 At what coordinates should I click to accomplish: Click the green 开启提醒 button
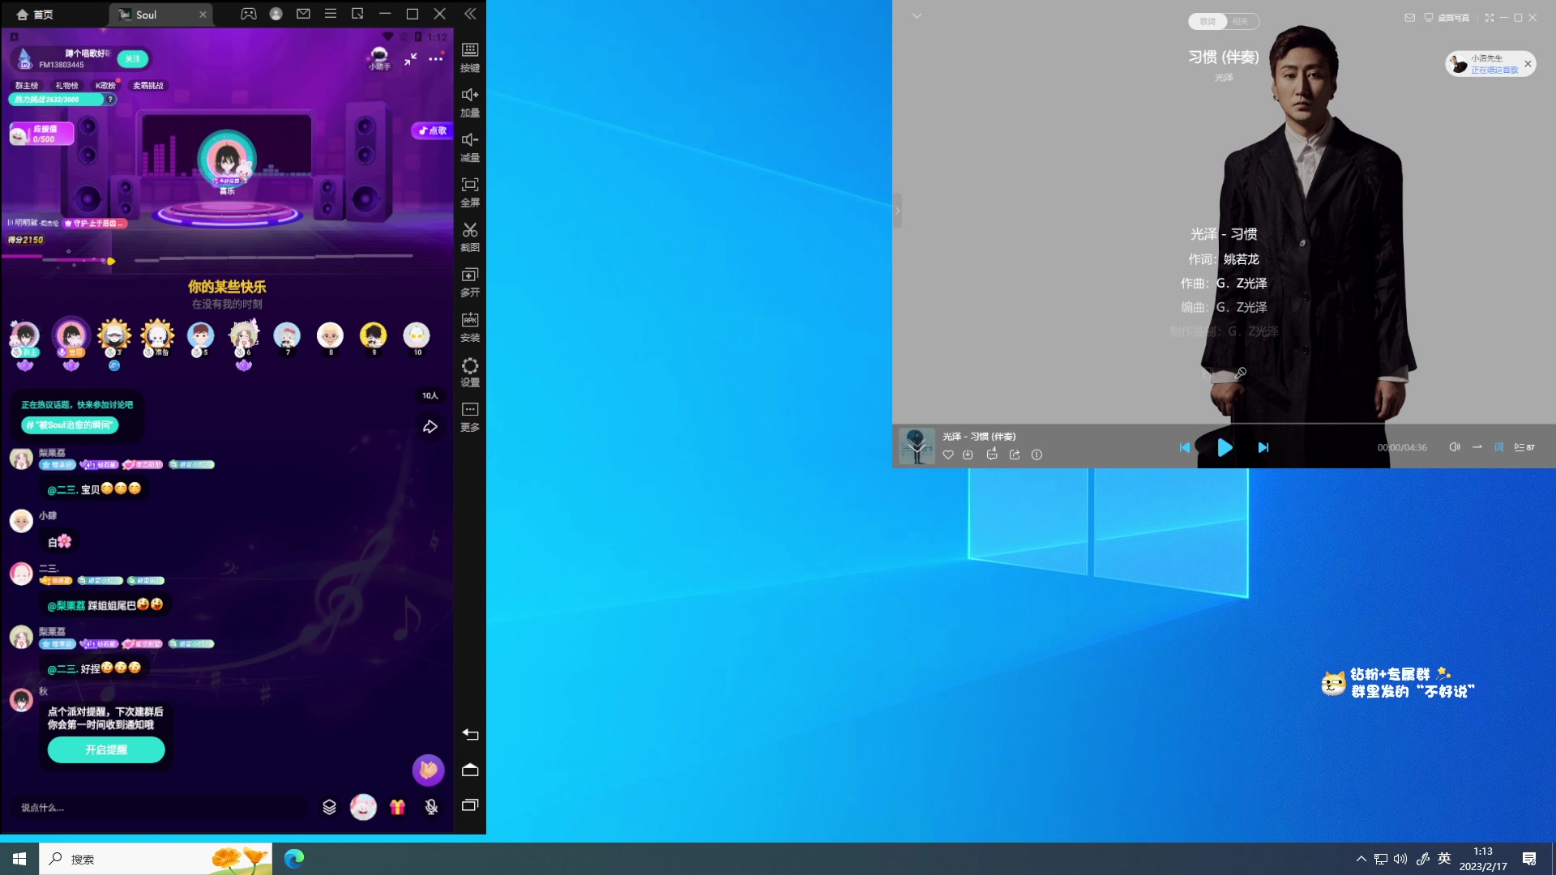pyautogui.click(x=106, y=750)
